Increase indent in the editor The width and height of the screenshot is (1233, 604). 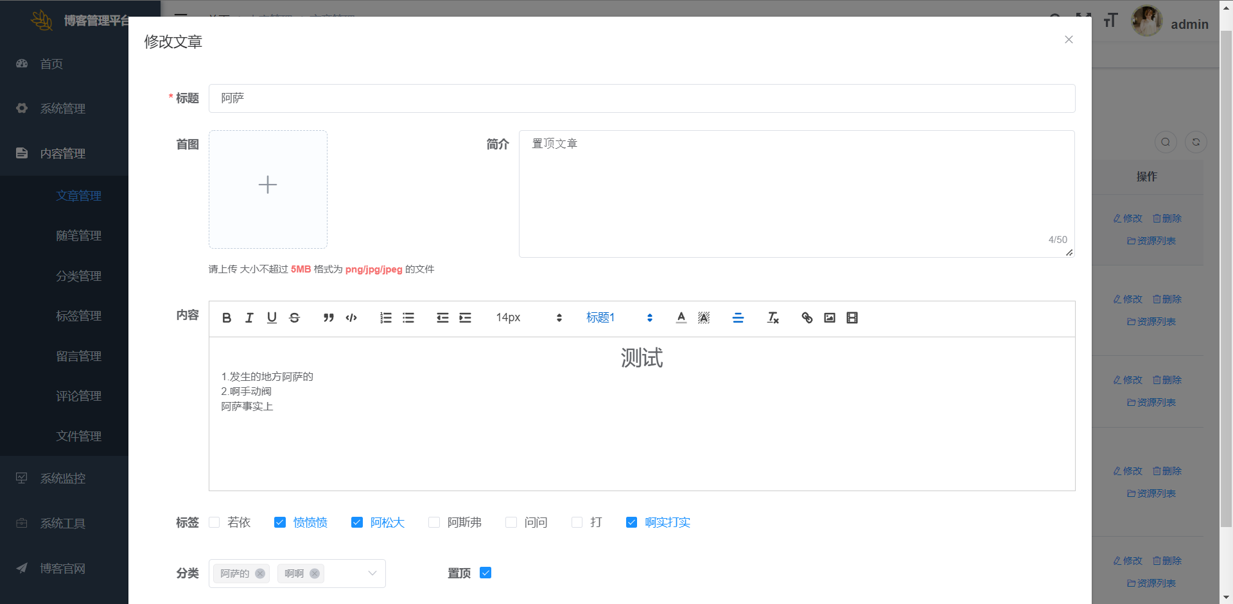(x=465, y=318)
